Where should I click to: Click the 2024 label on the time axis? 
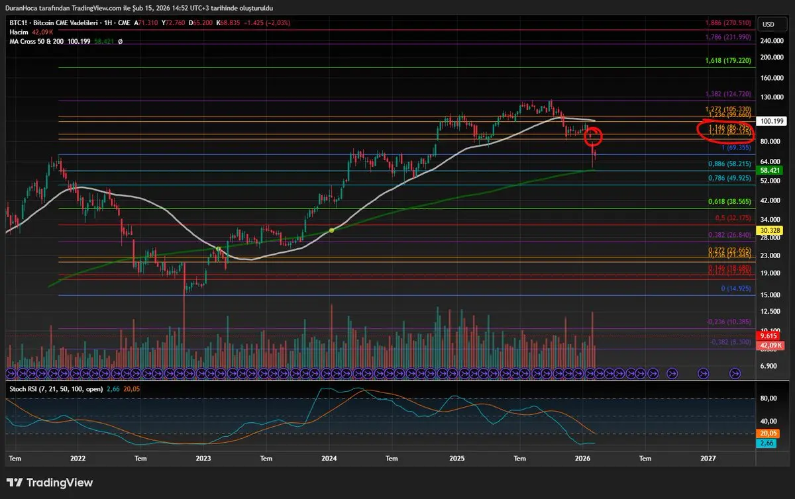pos(330,458)
